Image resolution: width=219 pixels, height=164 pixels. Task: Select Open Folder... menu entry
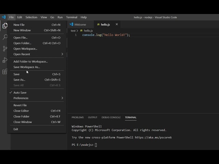pos(37,43)
